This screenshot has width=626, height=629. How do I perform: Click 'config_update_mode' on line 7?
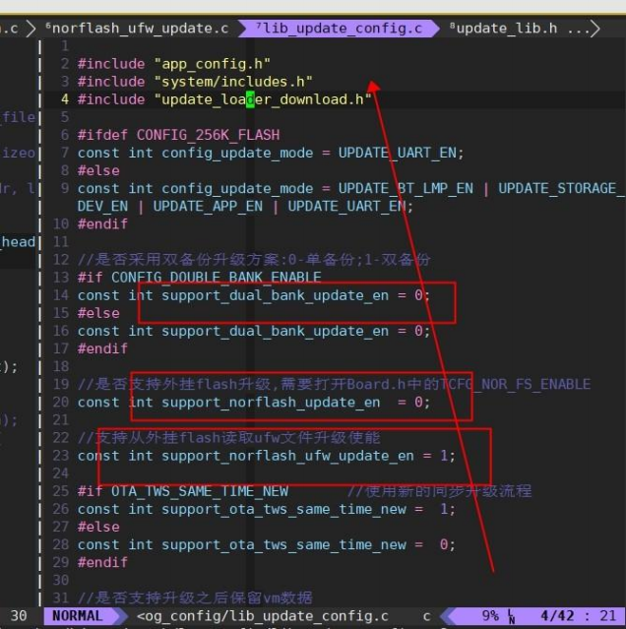point(237,153)
